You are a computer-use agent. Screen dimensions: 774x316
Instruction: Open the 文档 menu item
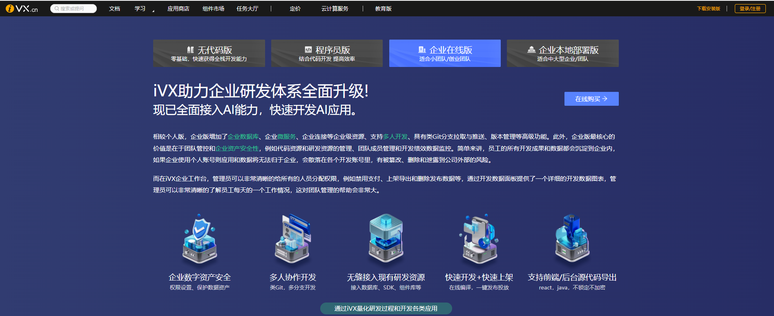click(x=114, y=9)
